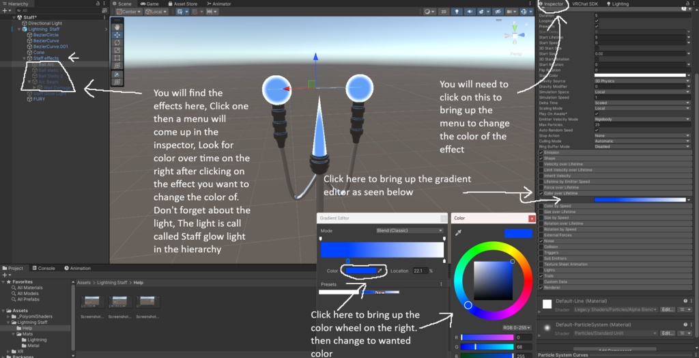This screenshot has width=699, height=358.
Task: Open the Emitter Velocity Mode dropdown
Action: (x=642, y=119)
